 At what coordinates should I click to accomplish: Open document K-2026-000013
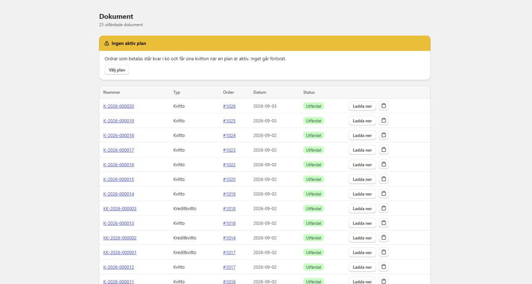coord(118,223)
